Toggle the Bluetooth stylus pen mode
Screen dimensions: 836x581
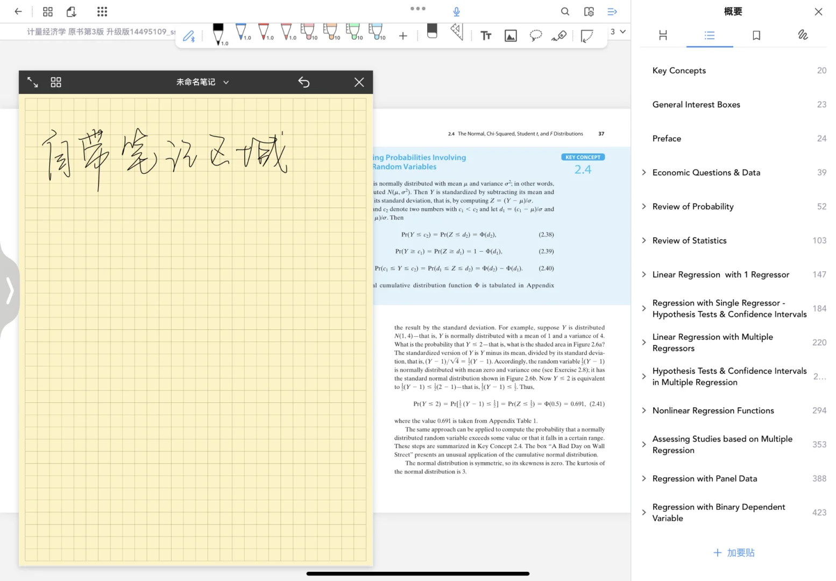(189, 36)
